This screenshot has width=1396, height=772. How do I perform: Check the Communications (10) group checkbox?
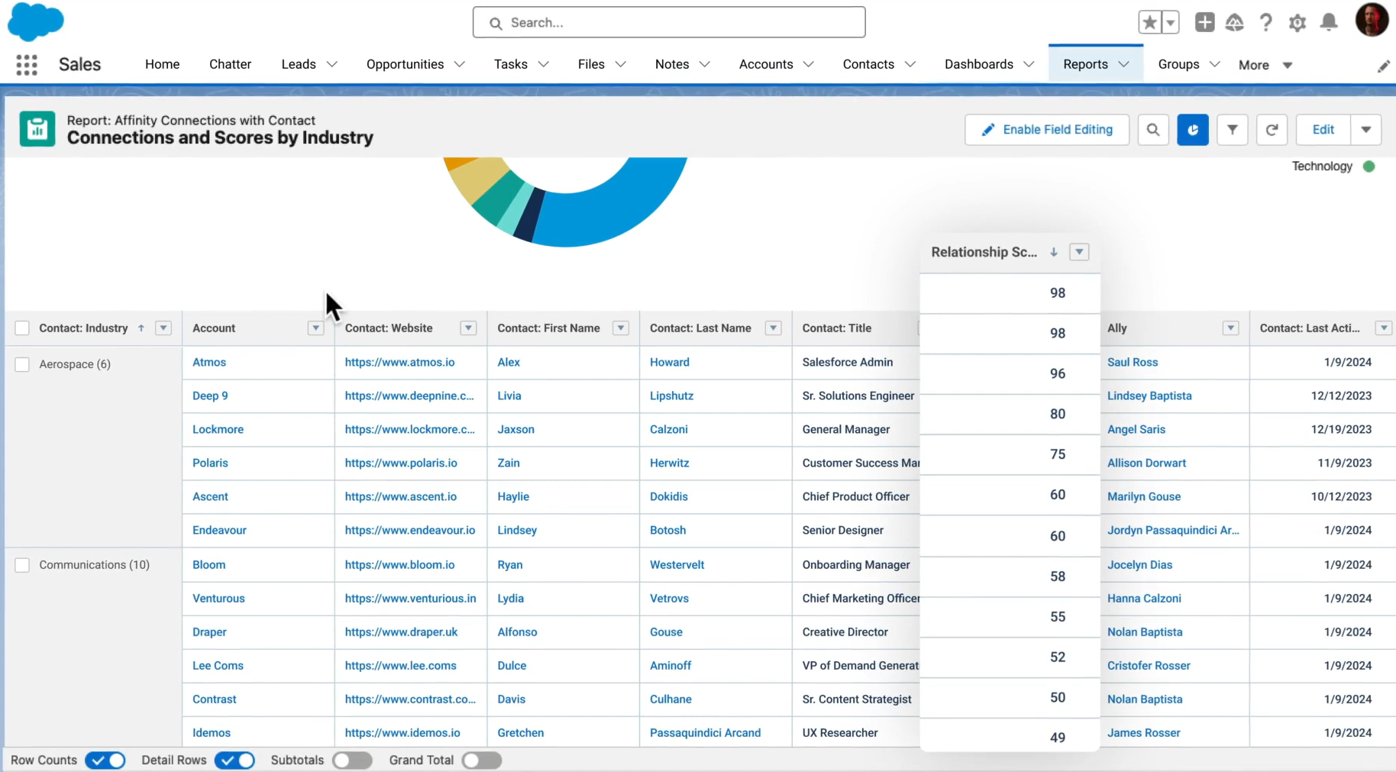click(22, 565)
